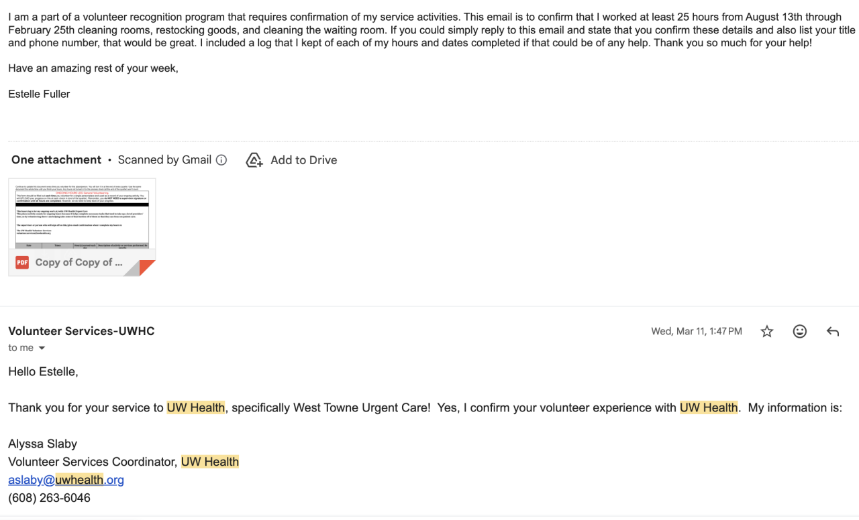Add an emoji reaction to the reply

click(x=799, y=332)
